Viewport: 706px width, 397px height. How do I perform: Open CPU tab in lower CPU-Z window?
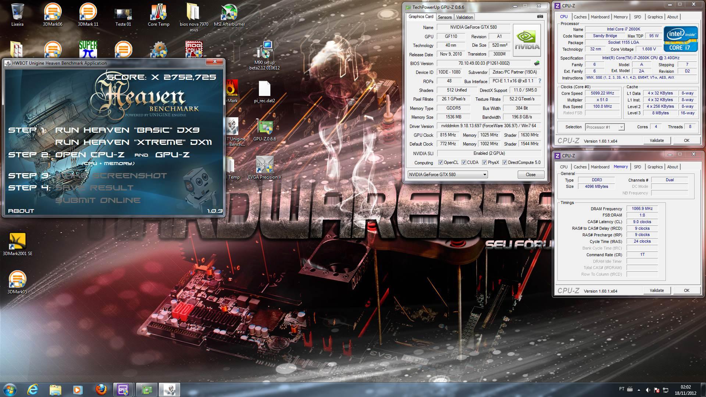coord(563,167)
